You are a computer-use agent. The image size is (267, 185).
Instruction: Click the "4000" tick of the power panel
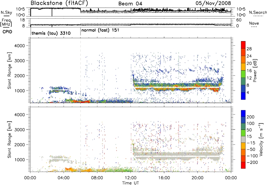click(x=19, y=46)
